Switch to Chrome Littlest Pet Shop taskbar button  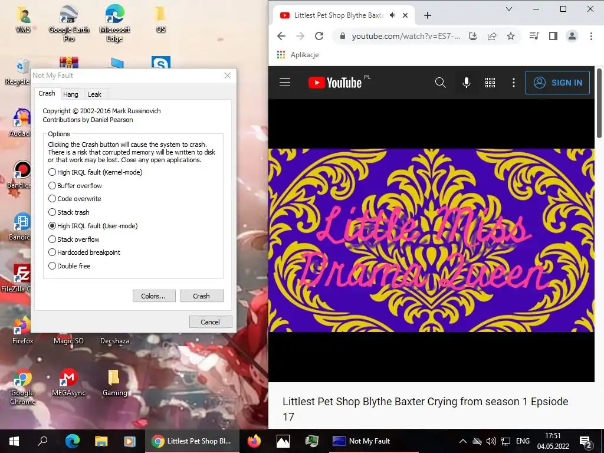pyautogui.click(x=192, y=441)
